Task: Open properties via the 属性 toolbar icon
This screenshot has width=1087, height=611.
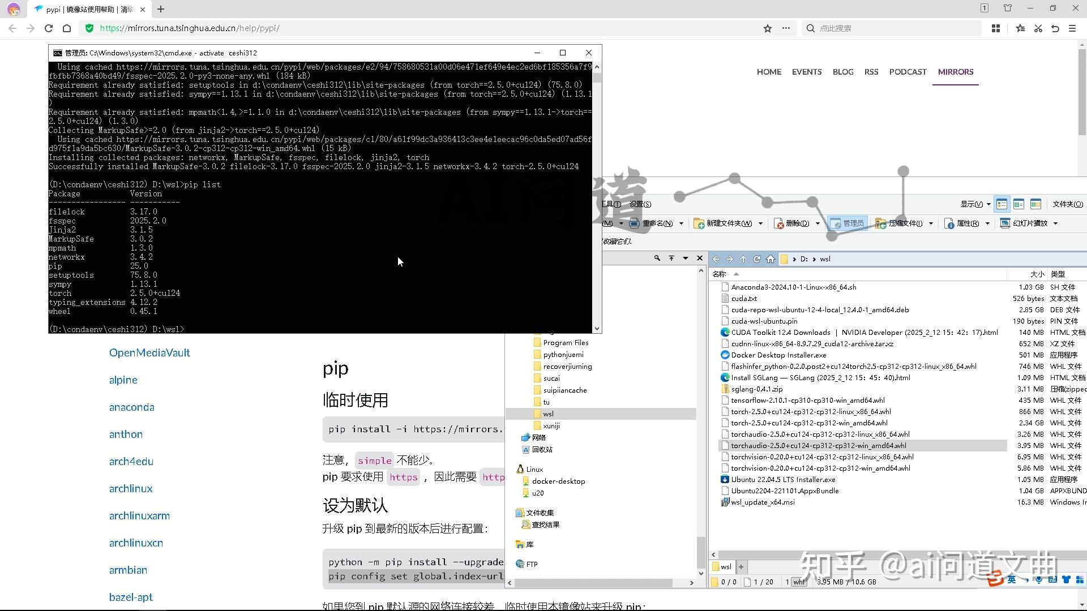Action: (x=966, y=223)
